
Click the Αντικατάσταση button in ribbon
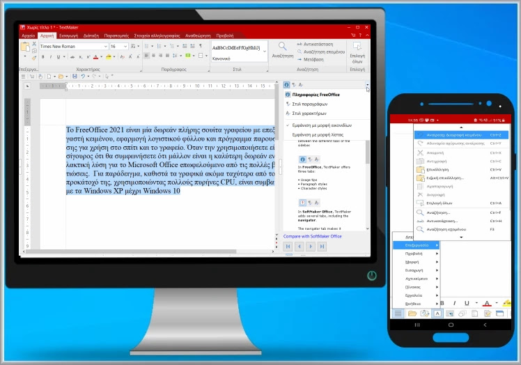coord(315,44)
